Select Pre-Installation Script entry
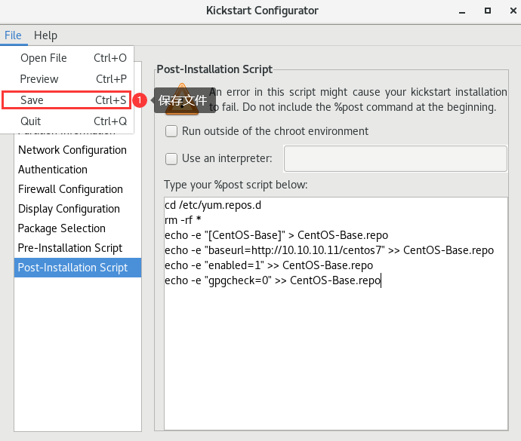Image resolution: width=521 pixels, height=441 pixels. (78, 248)
